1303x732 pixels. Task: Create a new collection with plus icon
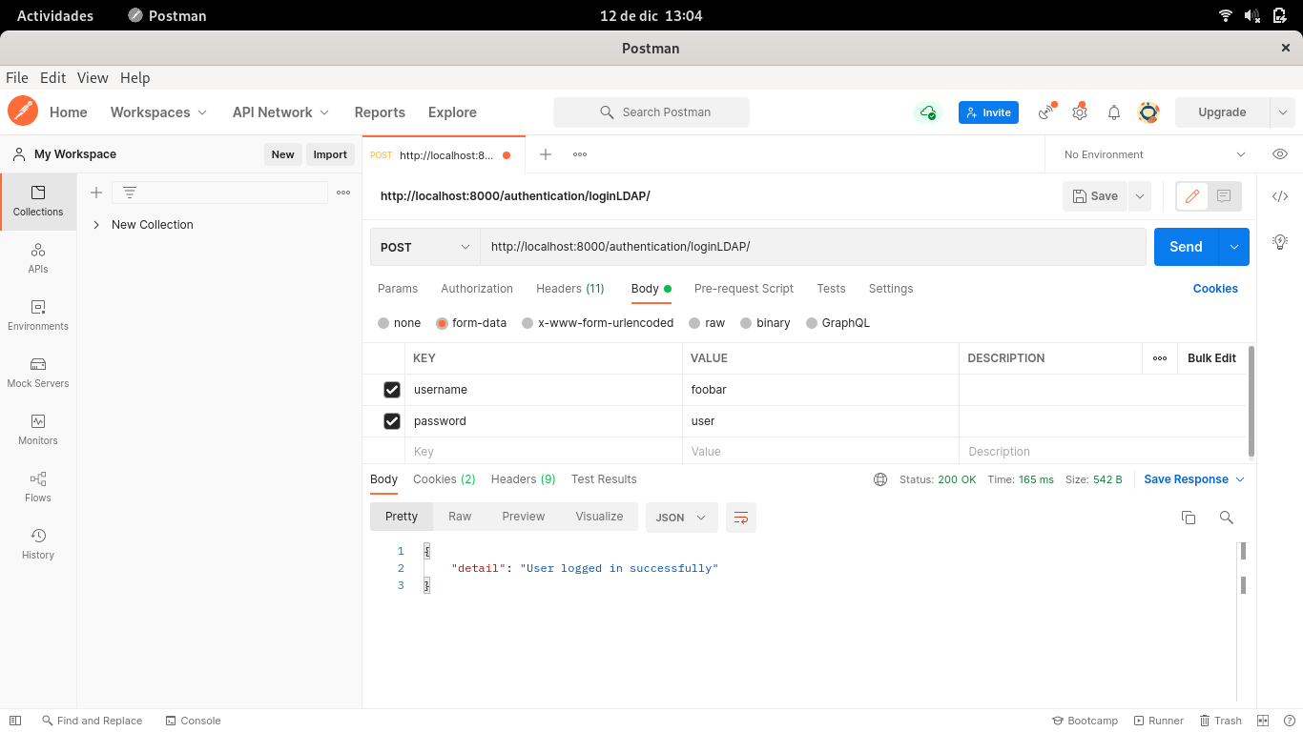click(96, 193)
